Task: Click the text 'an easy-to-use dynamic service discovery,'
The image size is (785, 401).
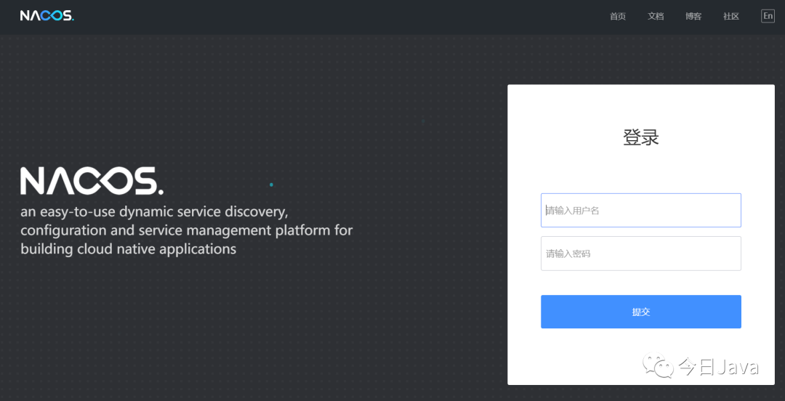Action: point(155,212)
